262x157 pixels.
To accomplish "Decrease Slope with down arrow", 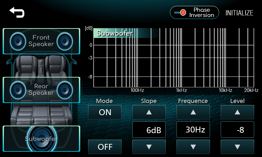I will [149, 147].
